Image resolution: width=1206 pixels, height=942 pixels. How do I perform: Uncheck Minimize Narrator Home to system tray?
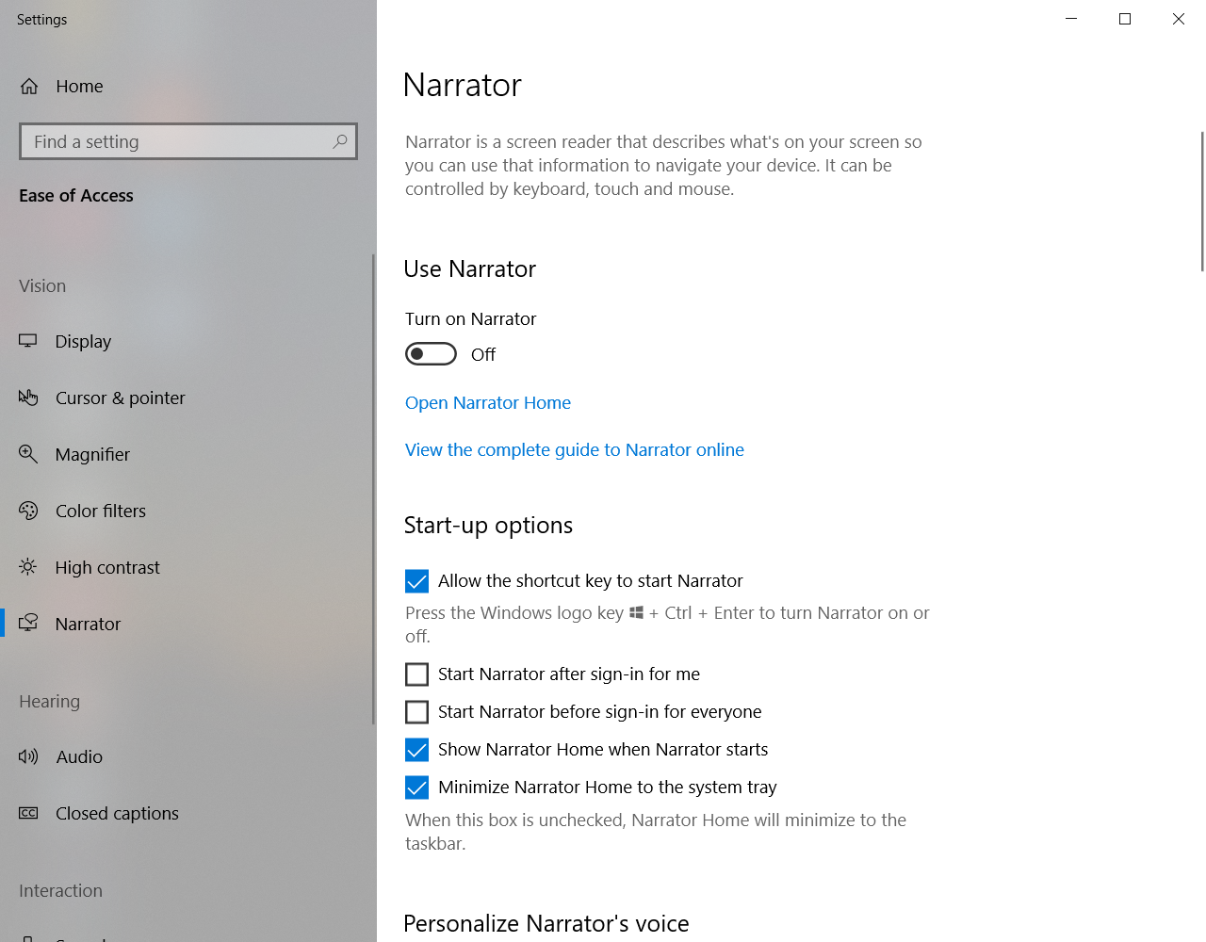416,788
